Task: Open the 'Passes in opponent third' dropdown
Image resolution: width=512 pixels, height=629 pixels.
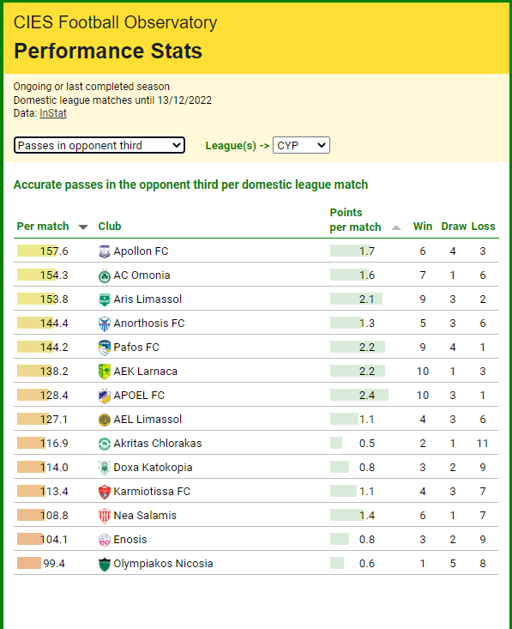Action: point(99,145)
